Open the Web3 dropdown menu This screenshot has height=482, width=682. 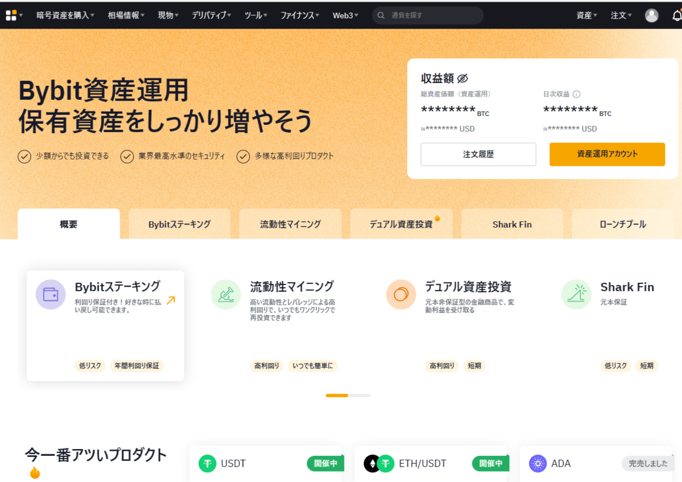tap(345, 15)
